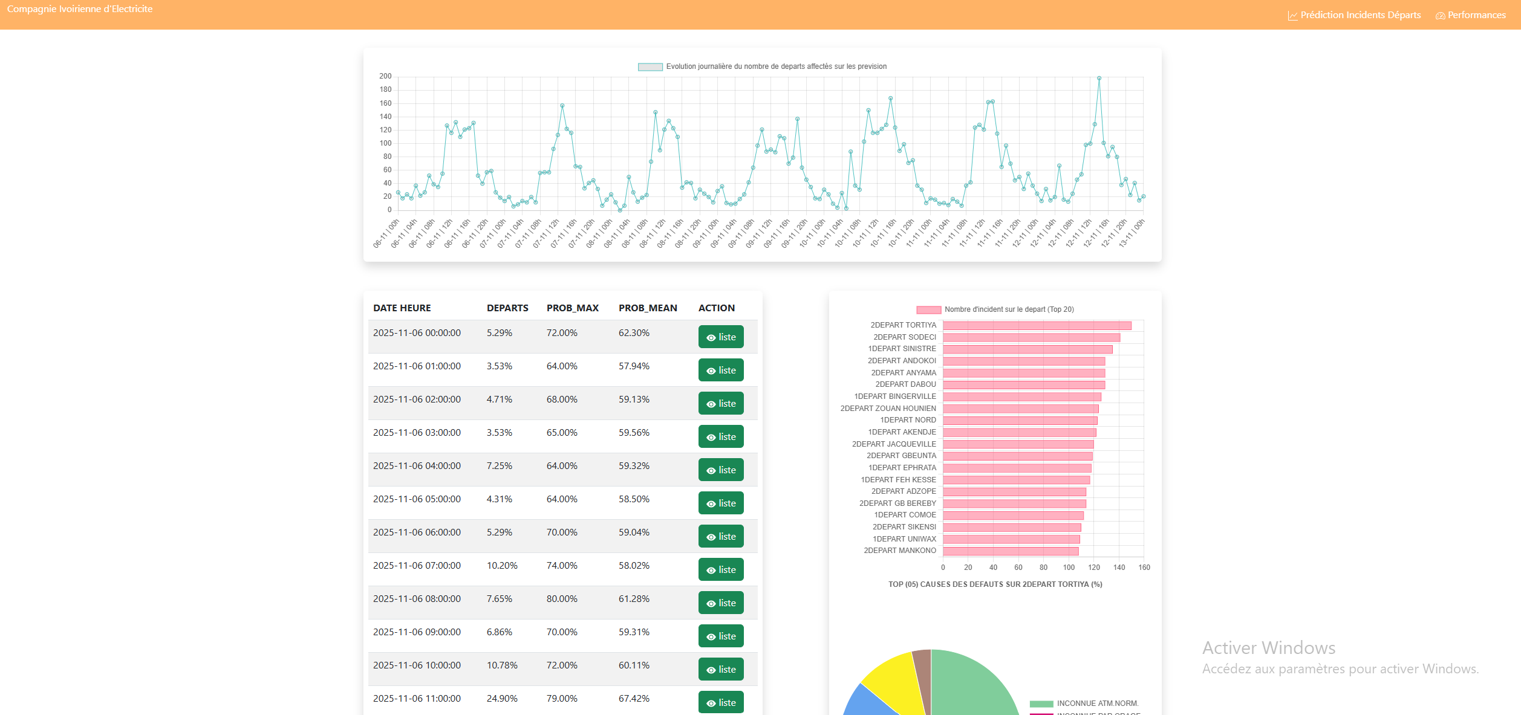This screenshot has height=715, width=1521.
Task: Open Prédiction Incidents Départs menu item
Action: (x=1360, y=15)
